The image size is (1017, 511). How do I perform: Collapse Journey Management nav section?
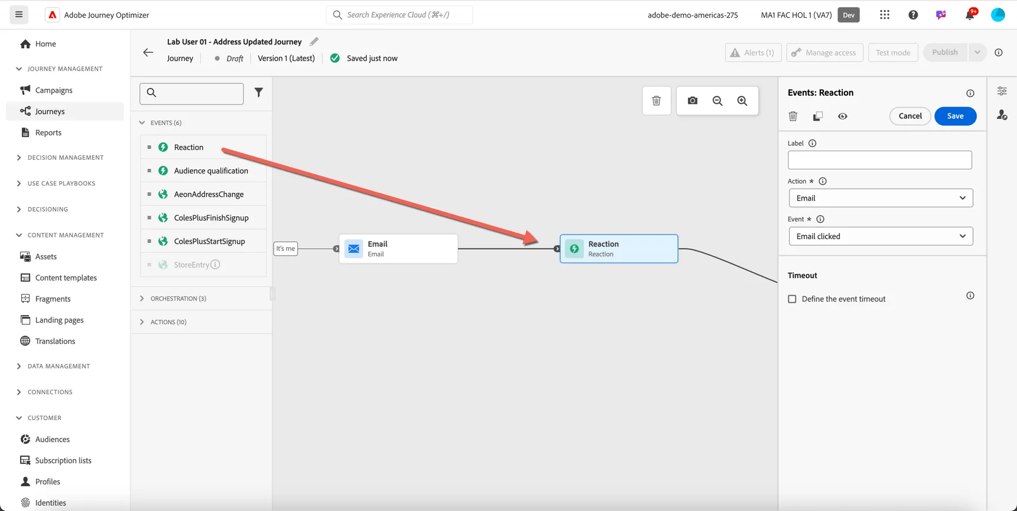(x=19, y=69)
